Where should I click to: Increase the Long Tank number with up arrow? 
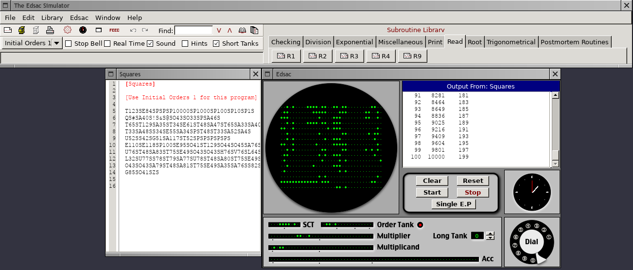[490, 234]
